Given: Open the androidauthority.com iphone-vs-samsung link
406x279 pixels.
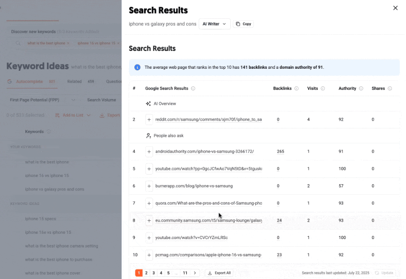Looking at the screenshot, I should click(204, 152).
